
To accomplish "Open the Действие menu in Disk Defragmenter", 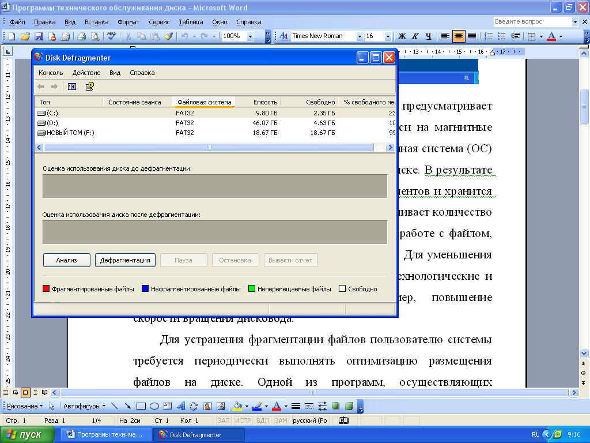I will click(86, 73).
